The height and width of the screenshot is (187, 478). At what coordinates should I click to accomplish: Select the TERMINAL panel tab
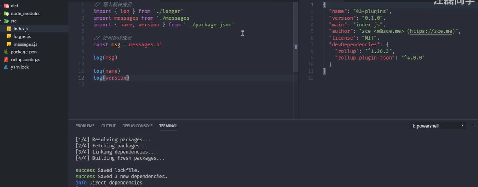pyautogui.click(x=168, y=126)
